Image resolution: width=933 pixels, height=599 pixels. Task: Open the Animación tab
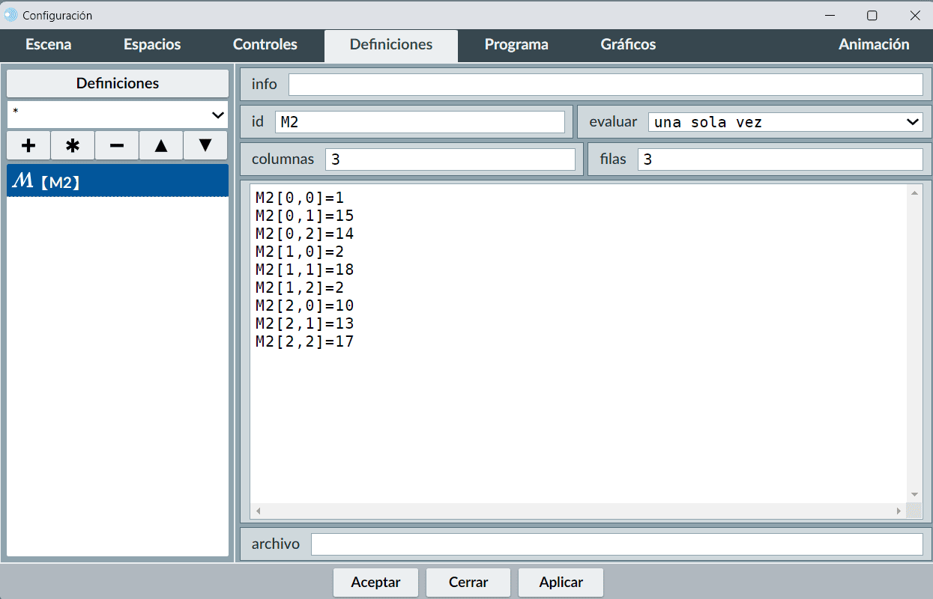[874, 45]
